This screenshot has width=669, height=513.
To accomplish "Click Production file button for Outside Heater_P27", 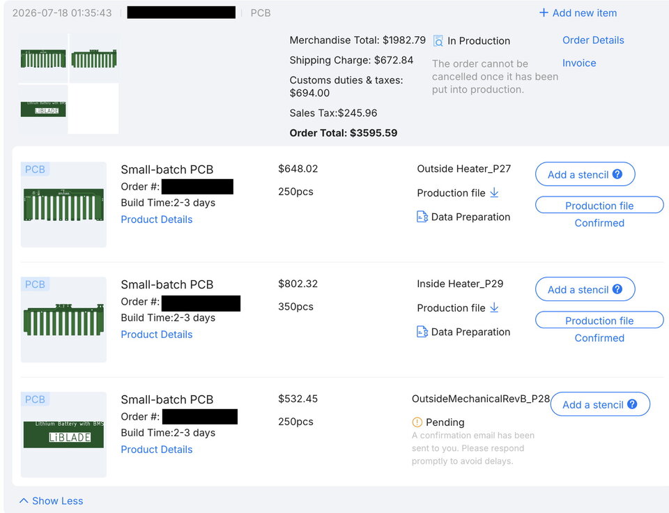I will [599, 206].
